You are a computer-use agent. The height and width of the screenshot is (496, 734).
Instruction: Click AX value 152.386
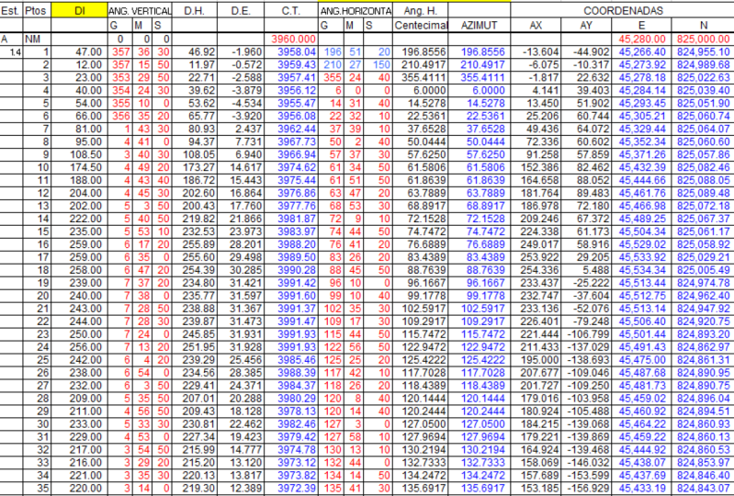[539, 167]
